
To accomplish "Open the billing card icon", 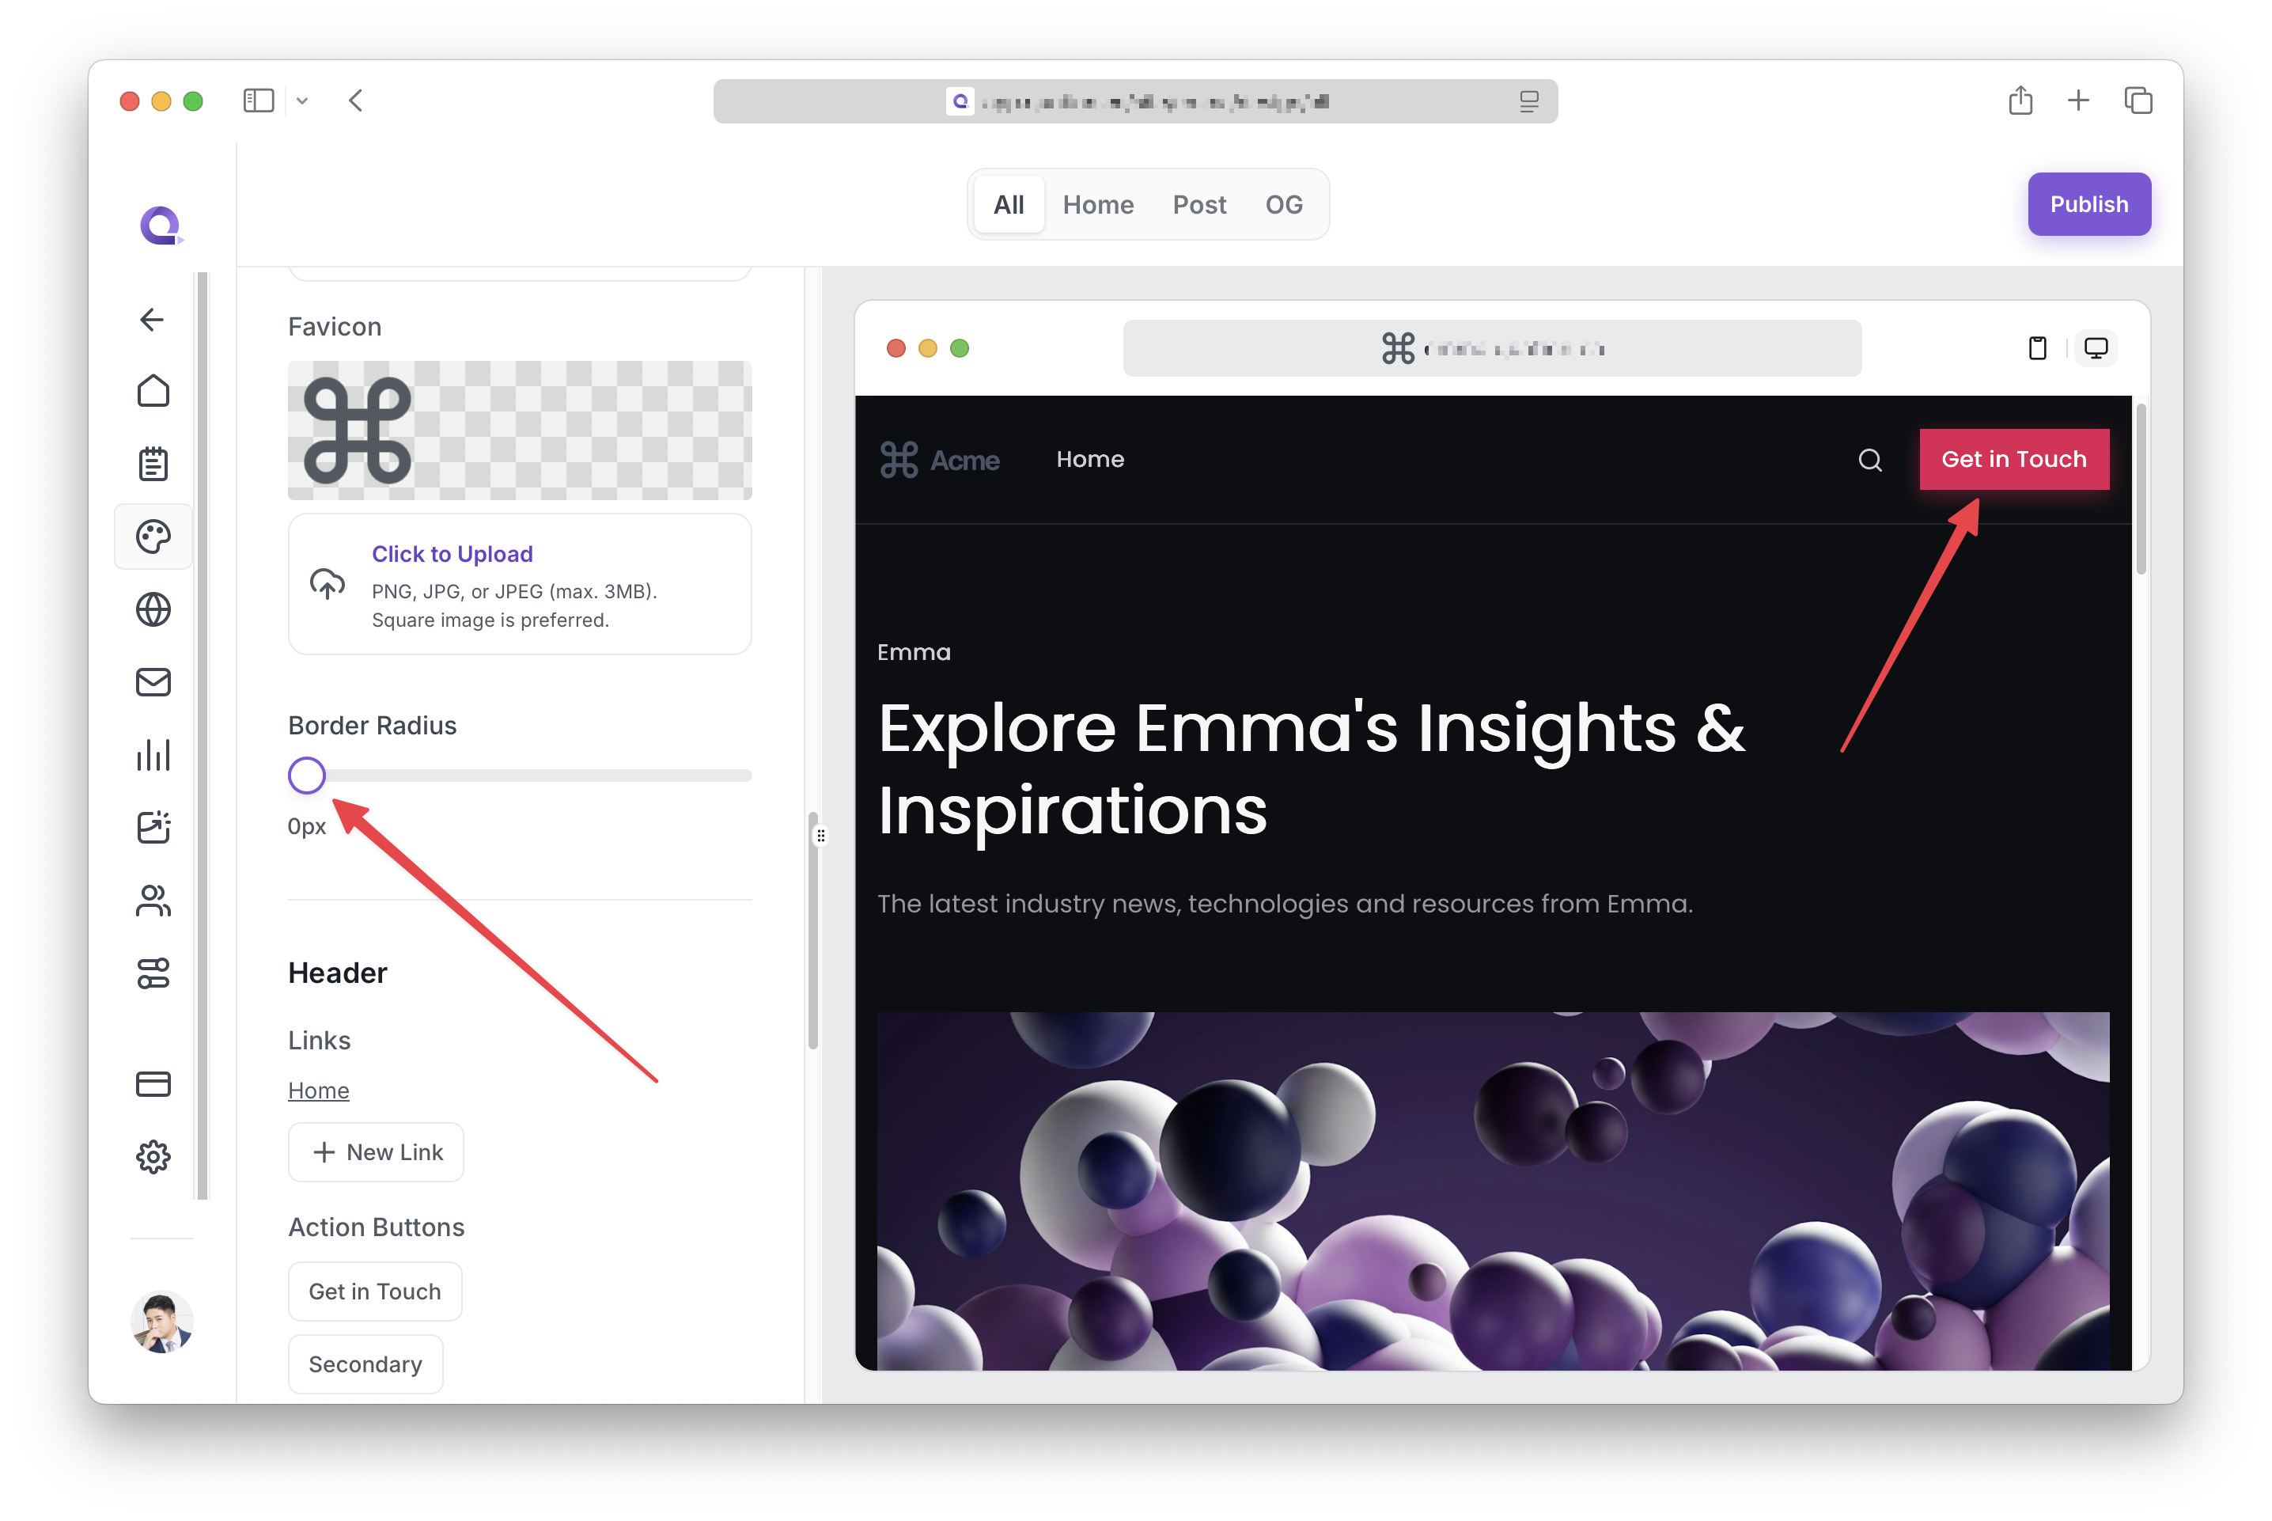I will click(x=153, y=1083).
